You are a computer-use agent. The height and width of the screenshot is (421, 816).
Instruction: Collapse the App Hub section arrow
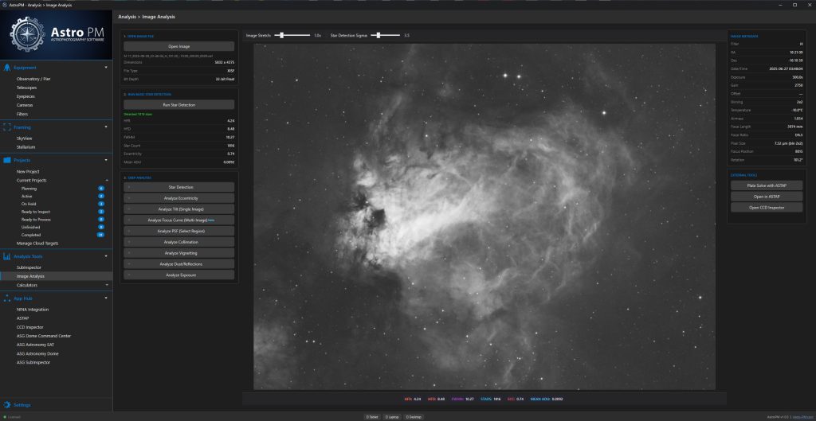pyautogui.click(x=106, y=298)
